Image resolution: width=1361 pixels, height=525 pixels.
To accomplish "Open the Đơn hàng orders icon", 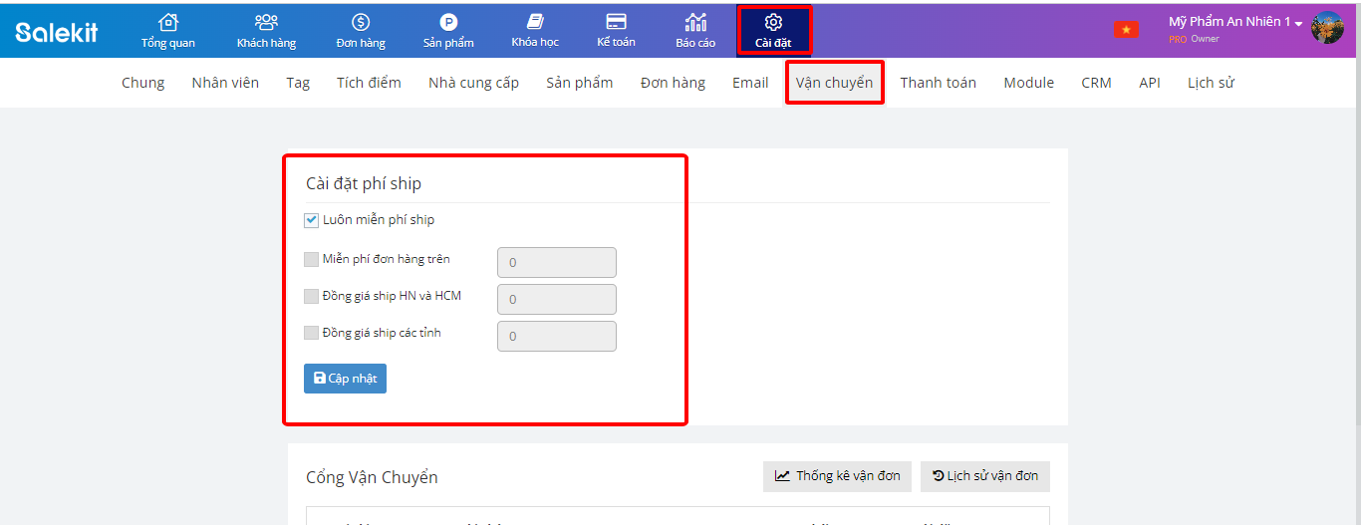I will coord(361,23).
